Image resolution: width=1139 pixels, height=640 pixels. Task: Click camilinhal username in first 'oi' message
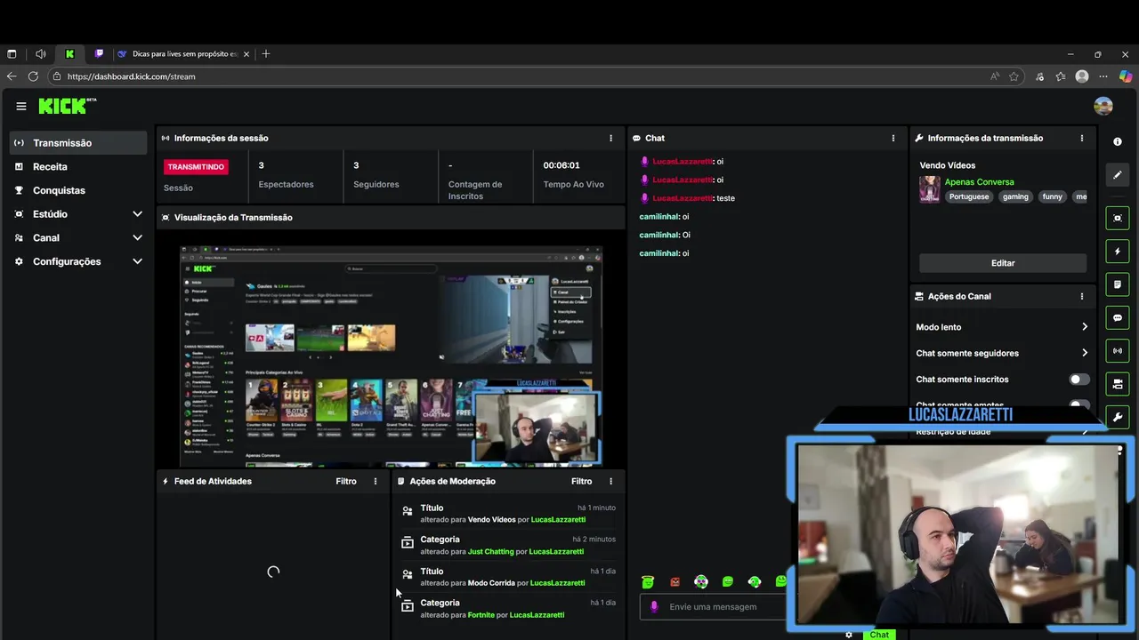[x=659, y=217]
